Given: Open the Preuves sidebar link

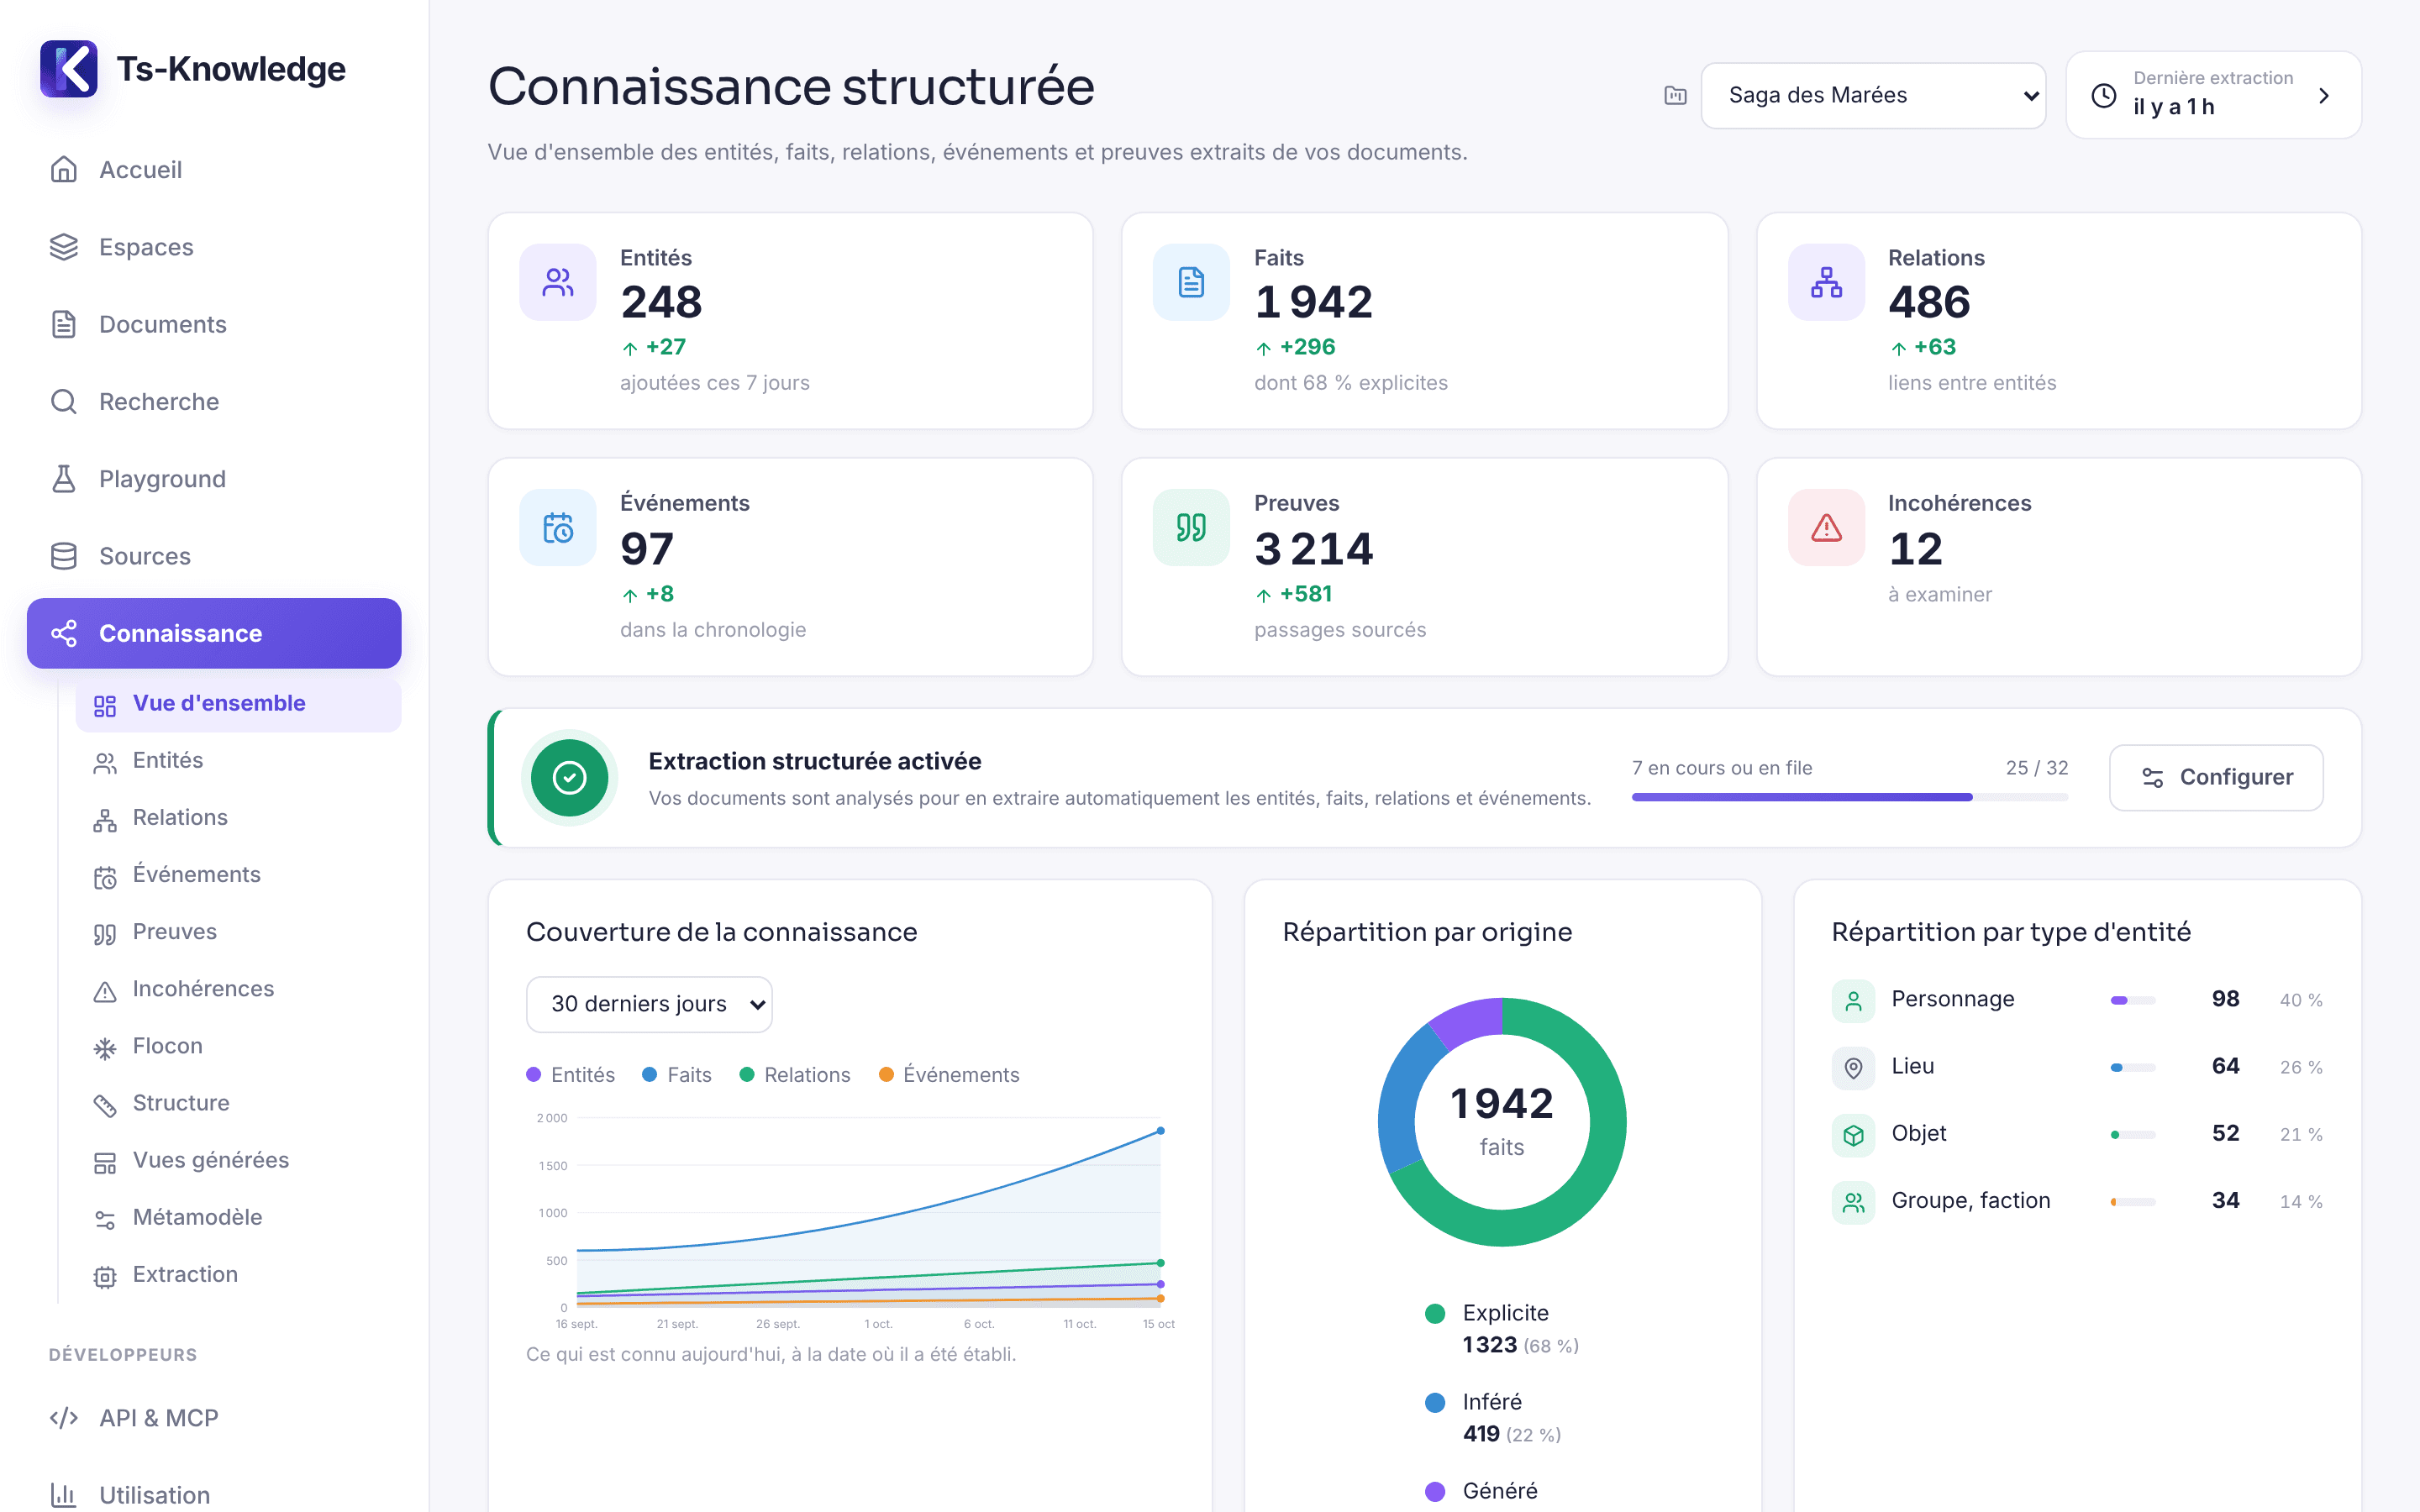Looking at the screenshot, I should pos(238,932).
